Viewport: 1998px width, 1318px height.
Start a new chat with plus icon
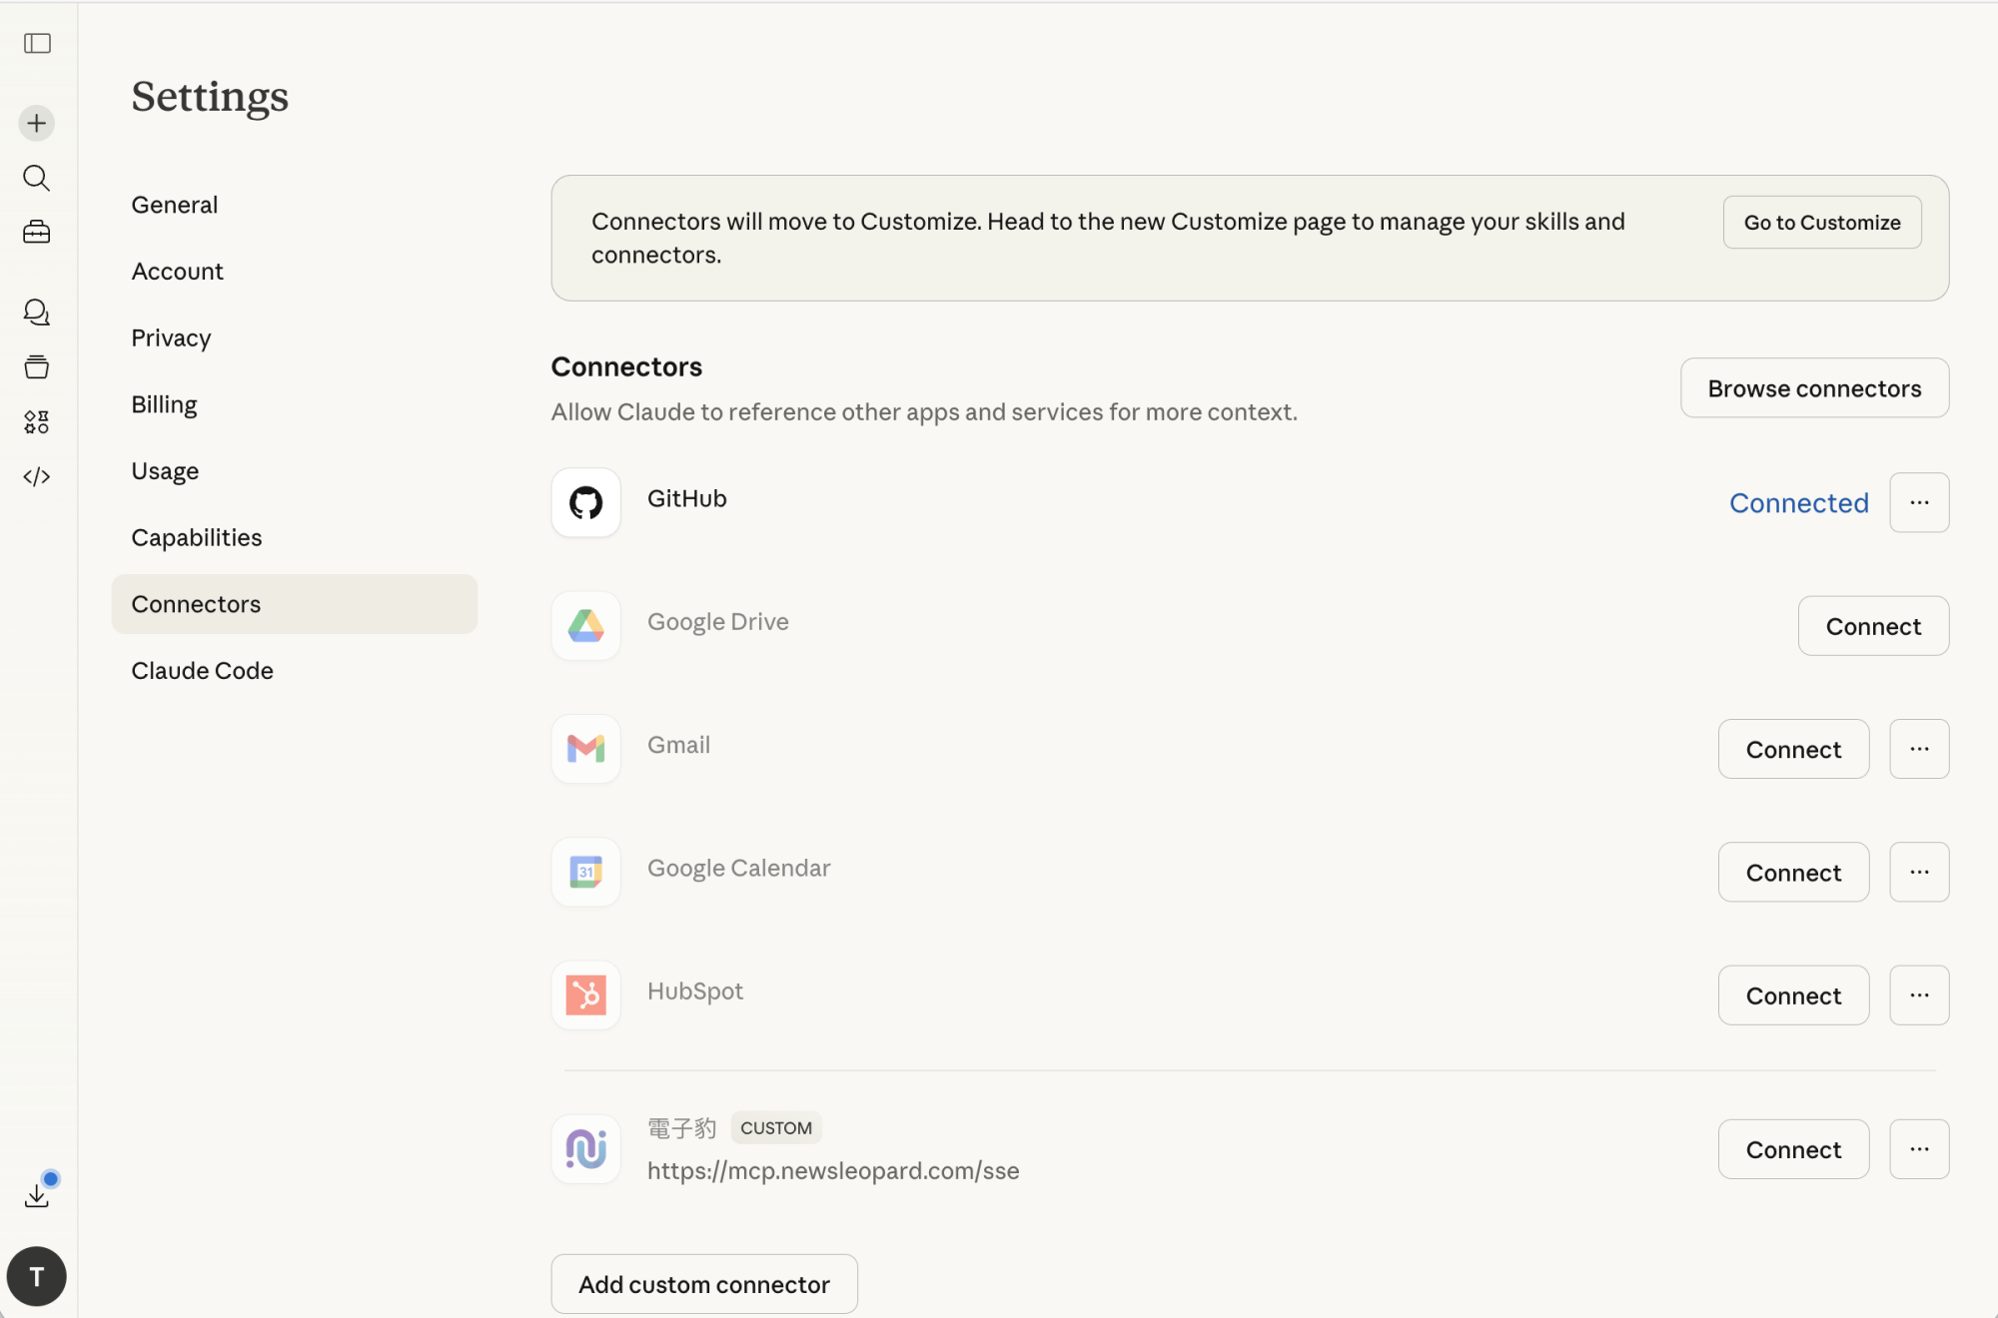tap(37, 124)
